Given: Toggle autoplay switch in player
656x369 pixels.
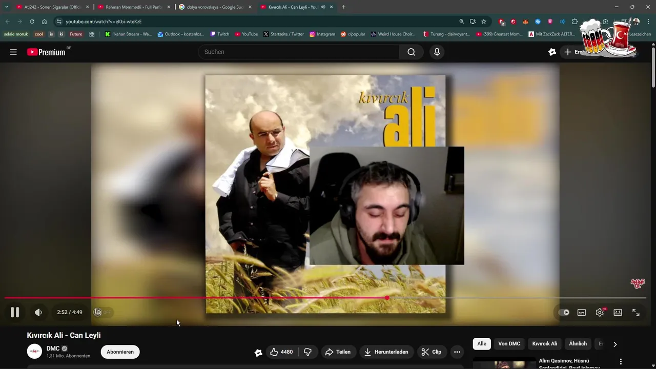Looking at the screenshot, I should [x=564, y=312].
